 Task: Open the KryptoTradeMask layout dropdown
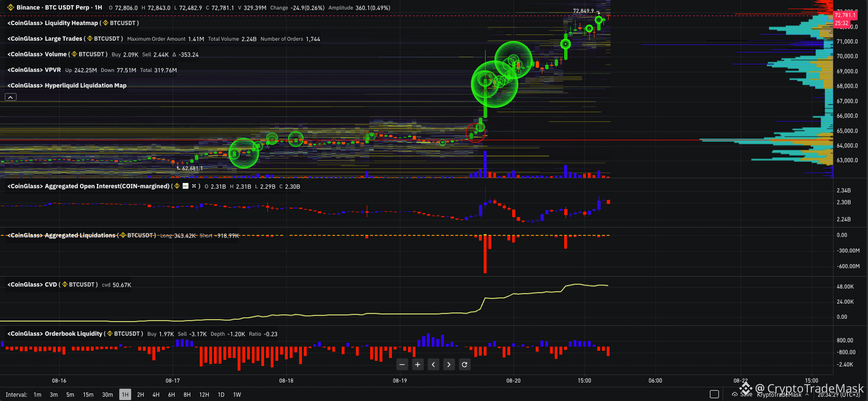(783, 394)
